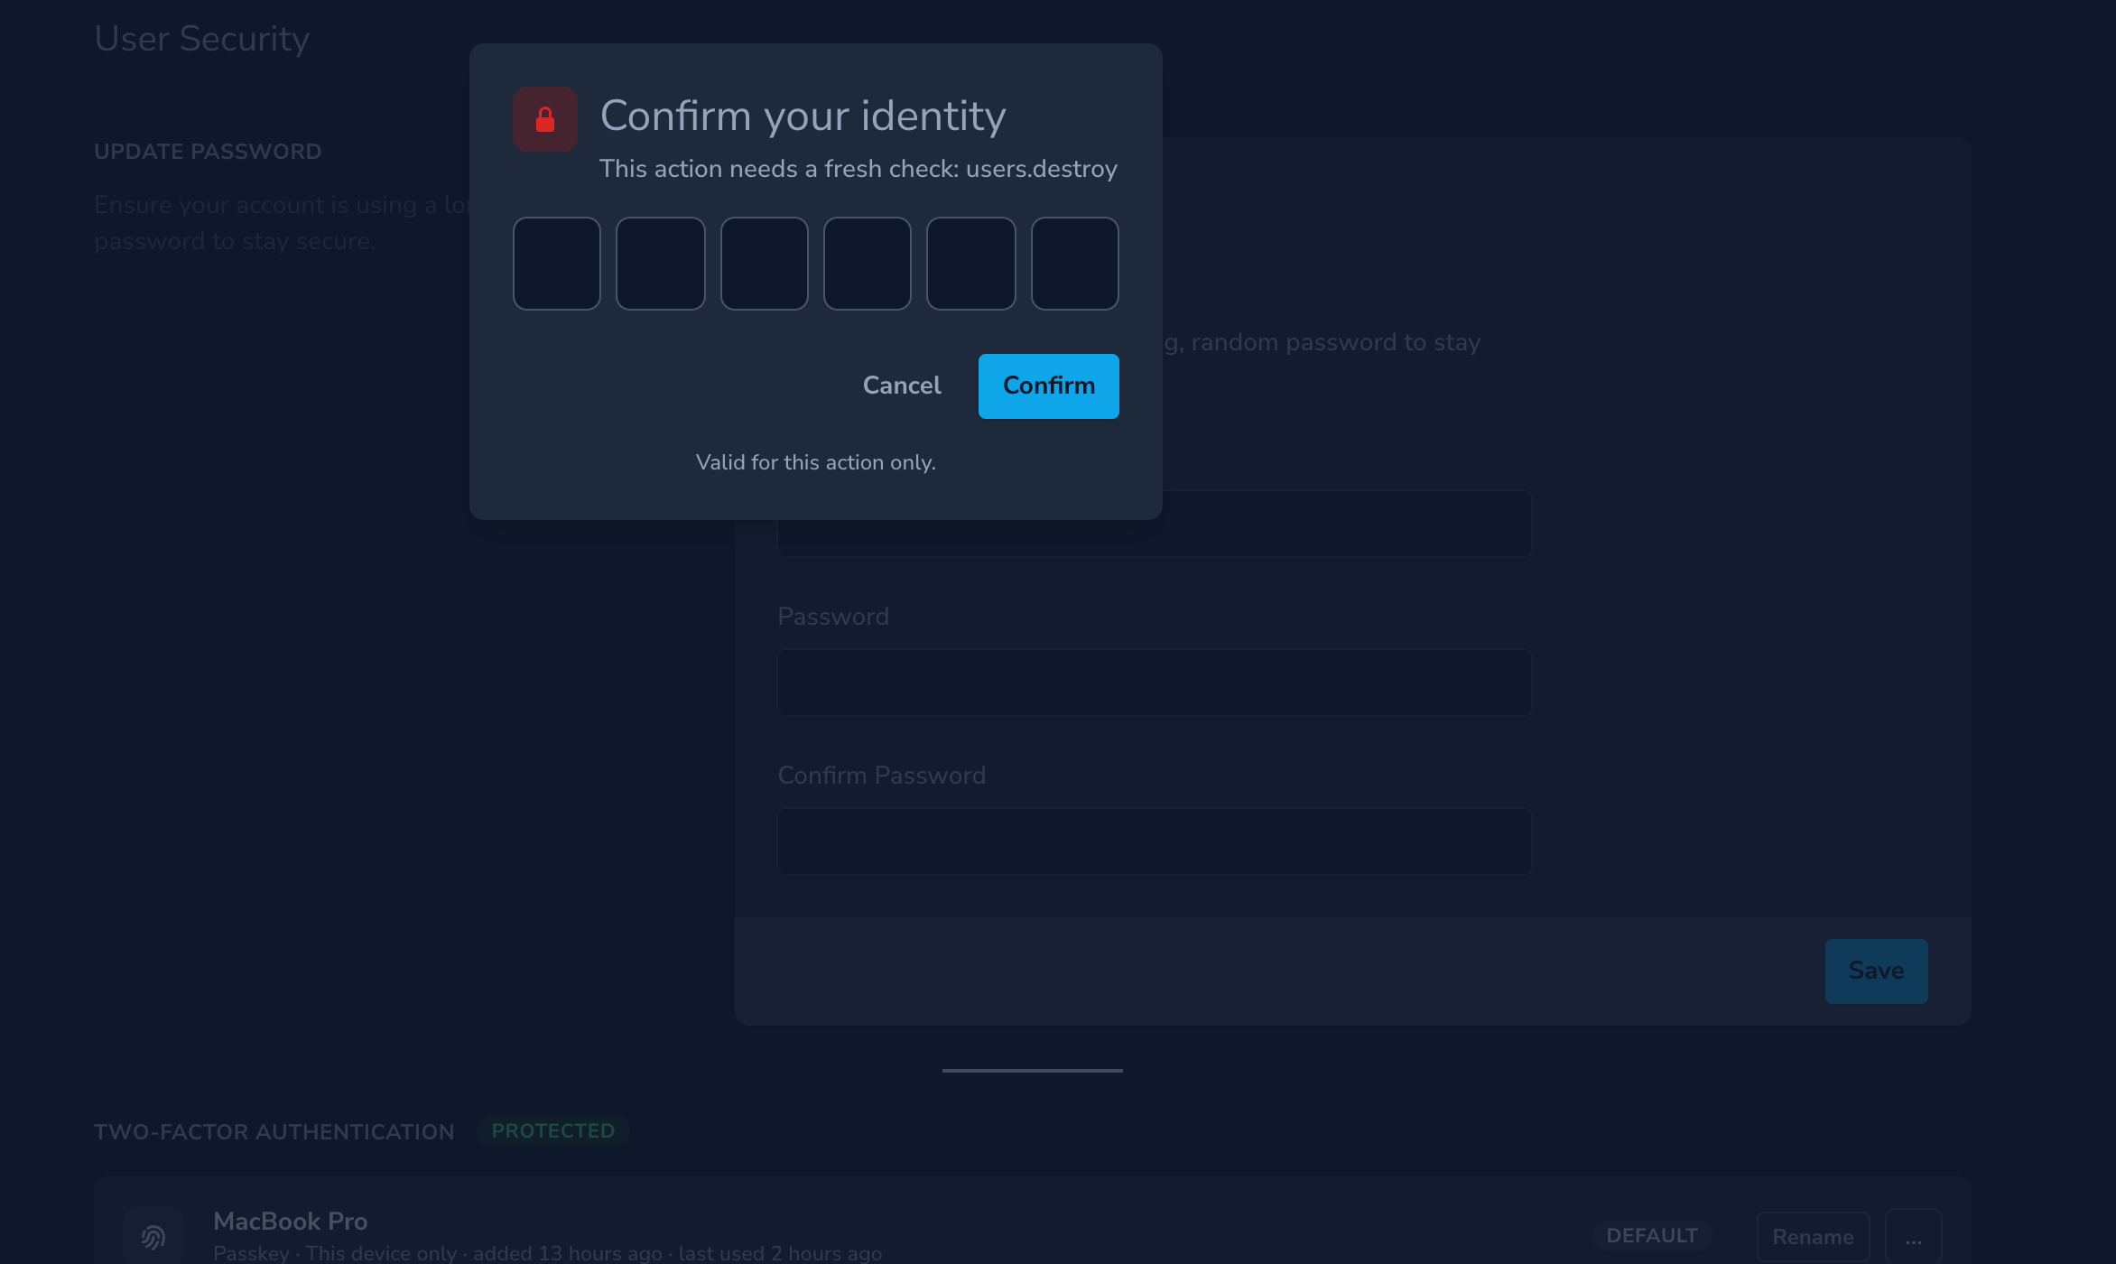The image size is (2116, 1264).
Task: Click the red lock icon in the dialog
Action: [x=545, y=119]
